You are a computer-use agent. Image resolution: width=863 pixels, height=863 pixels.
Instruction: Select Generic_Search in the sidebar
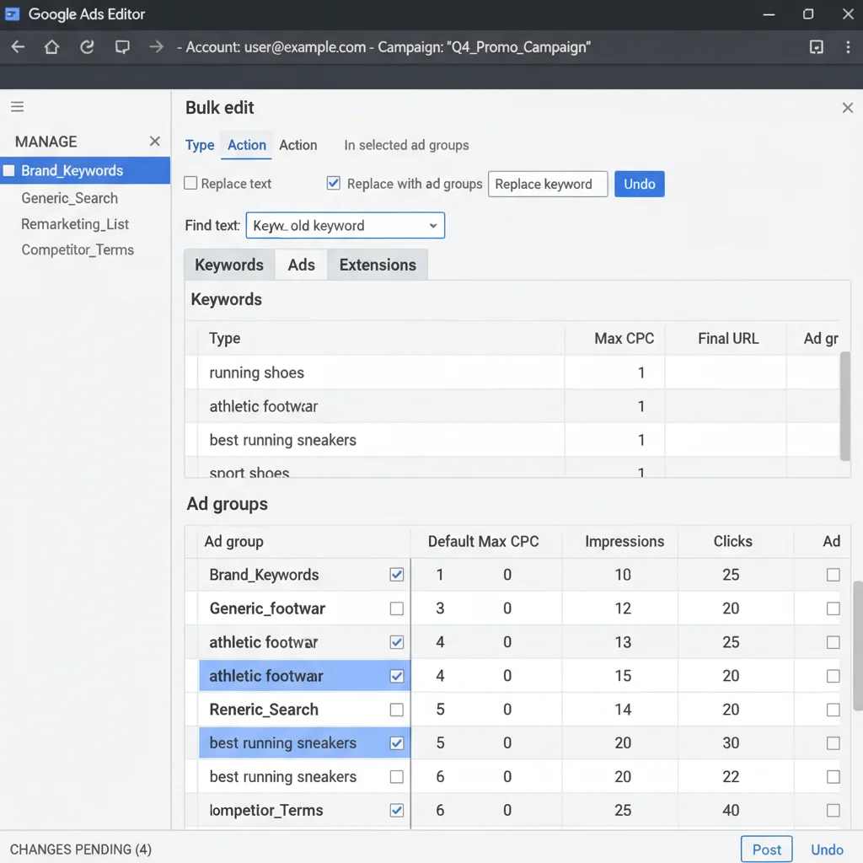69,198
